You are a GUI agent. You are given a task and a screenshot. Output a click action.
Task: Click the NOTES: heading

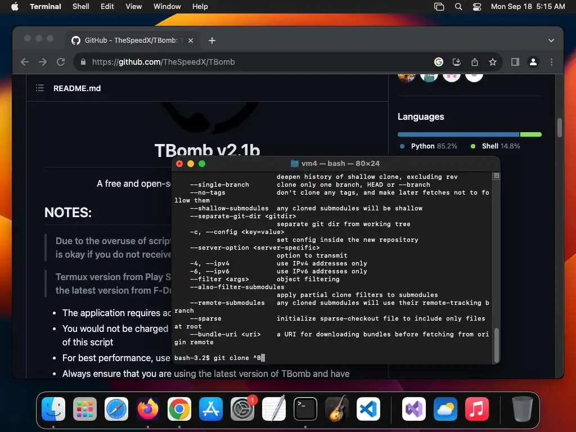[68, 212]
